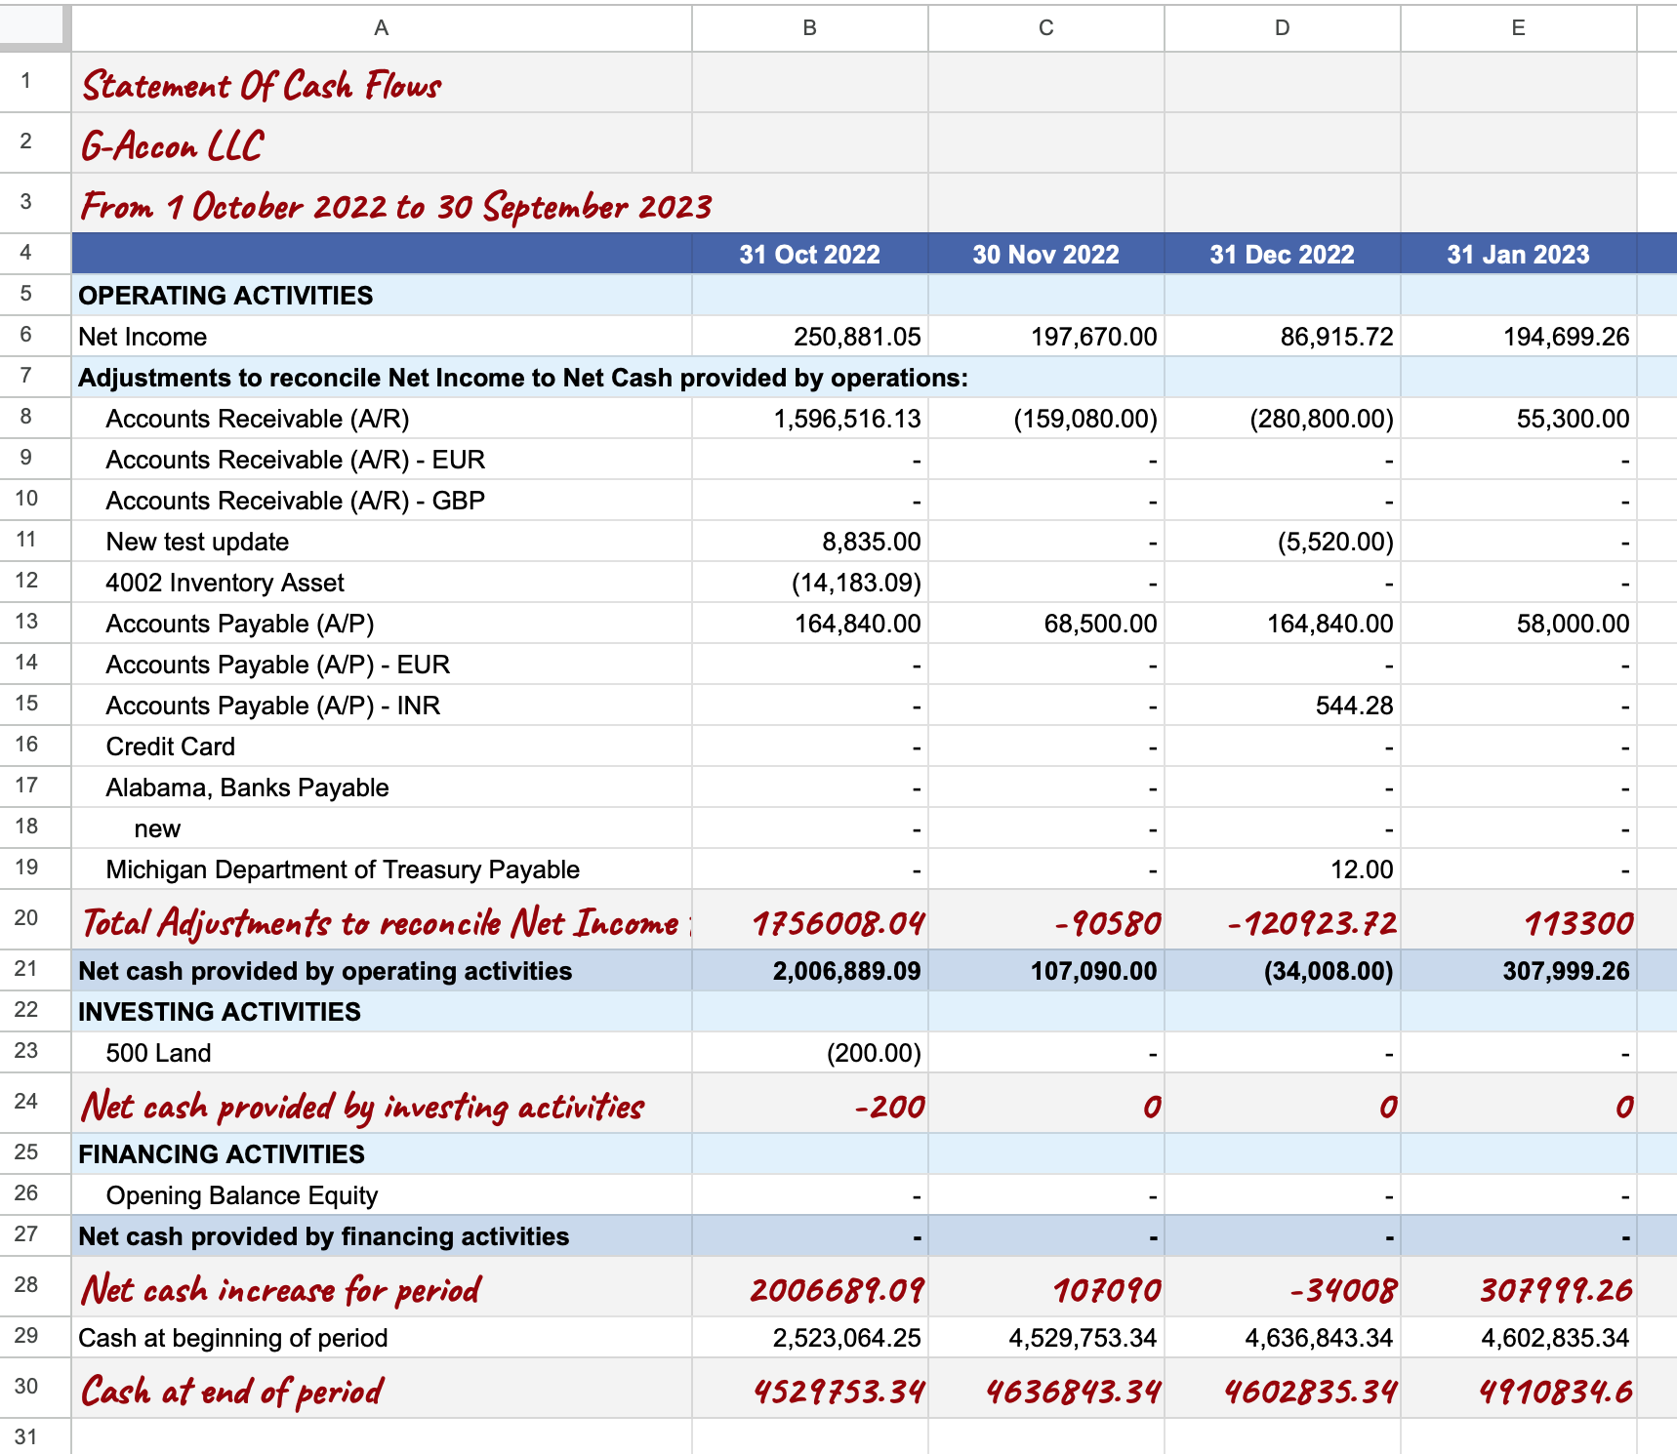Select Cash at beginning value 4,602,835.34
Screen dimensions: 1677x1454
pos(1519,1337)
